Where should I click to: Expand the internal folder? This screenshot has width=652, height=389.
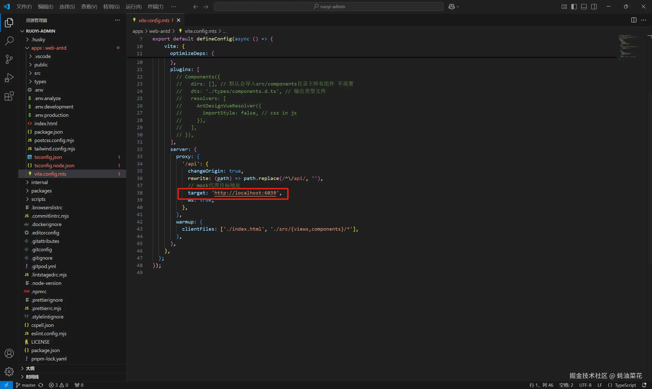[x=72, y=182]
